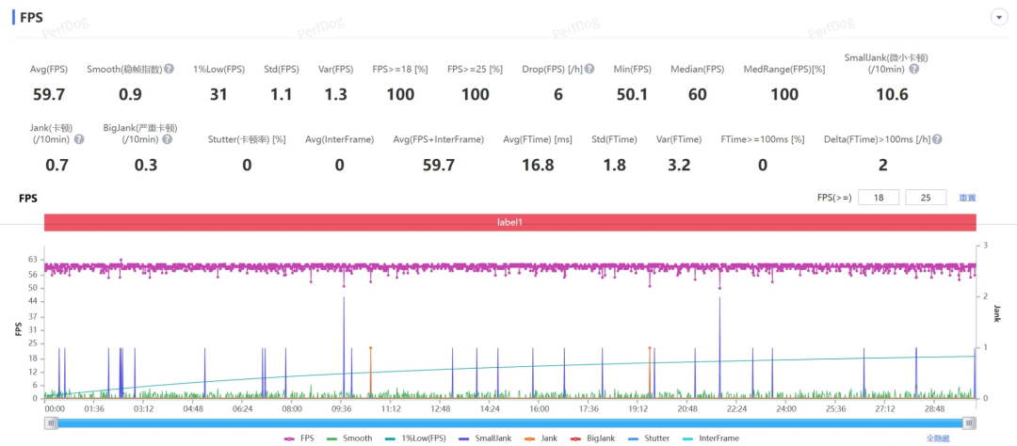Screen dimensions: 1017x446
Task: Toggle BigJank series in chart legend
Action: [x=593, y=438]
